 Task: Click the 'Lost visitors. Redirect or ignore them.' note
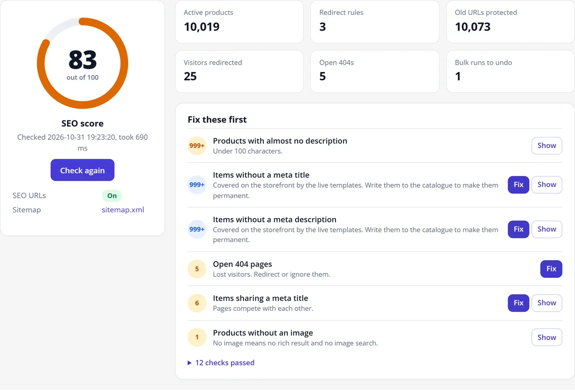coord(271,274)
